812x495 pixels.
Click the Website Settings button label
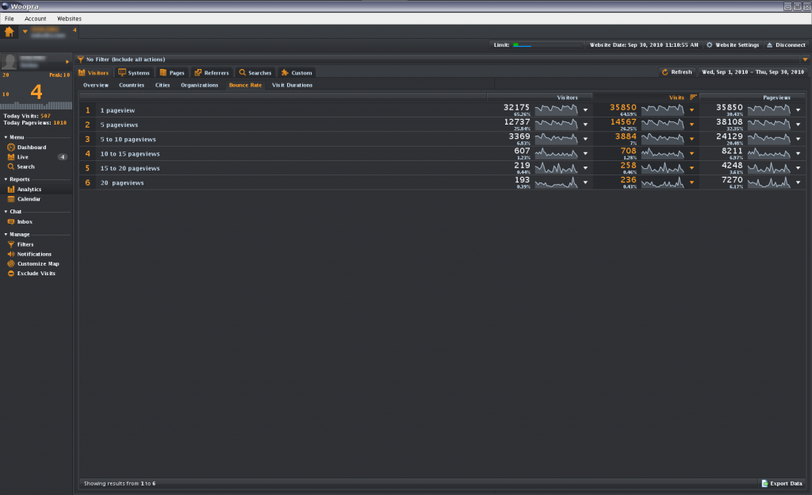(x=737, y=45)
